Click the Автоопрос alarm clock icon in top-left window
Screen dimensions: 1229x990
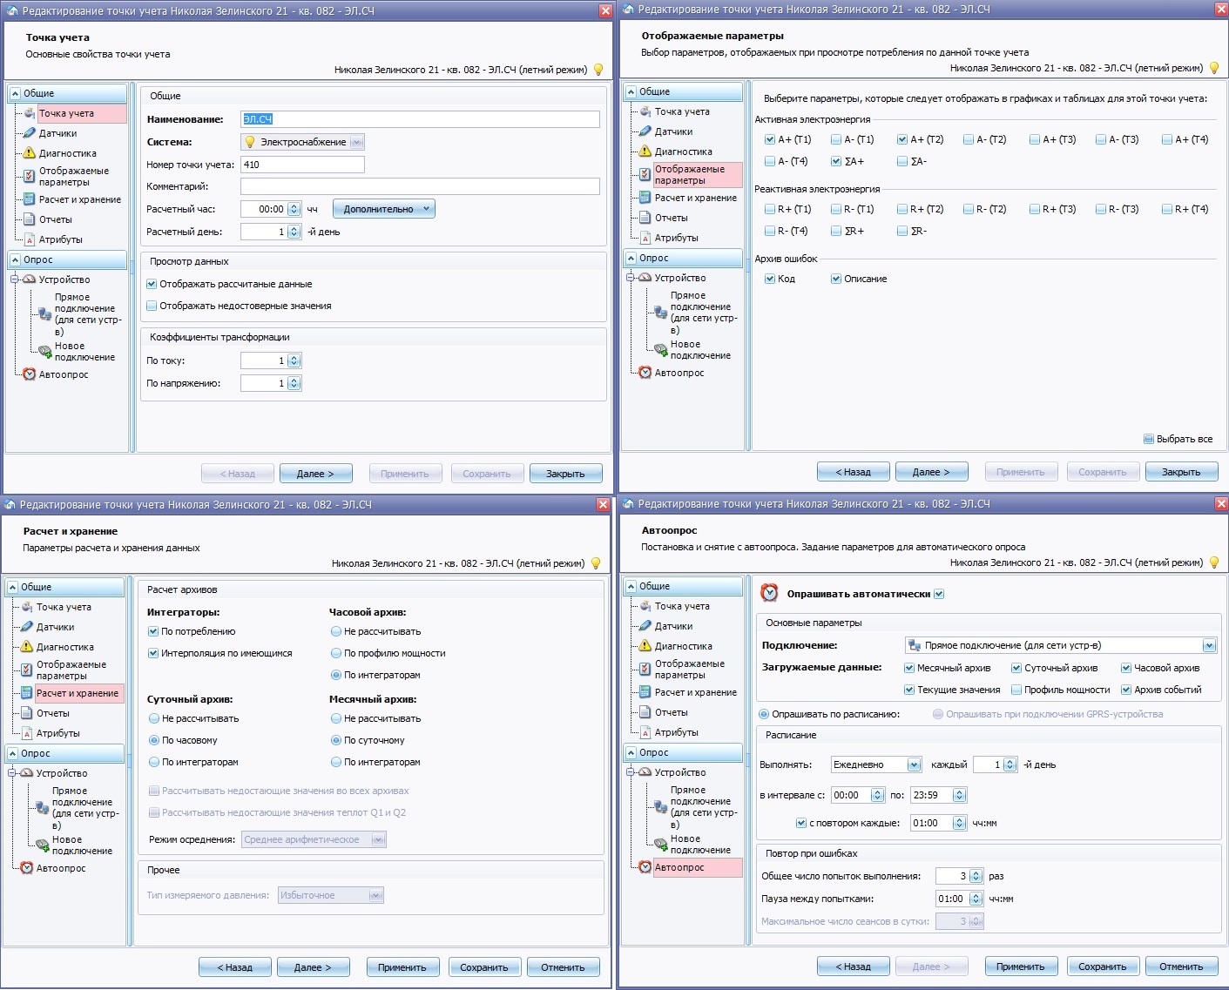(29, 374)
